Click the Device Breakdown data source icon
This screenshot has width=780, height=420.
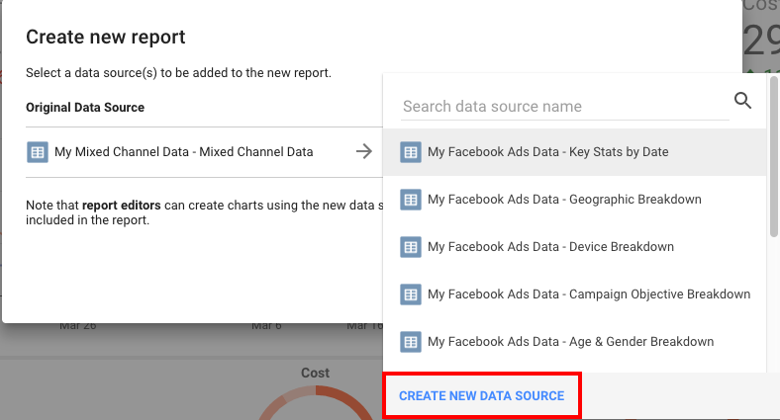(x=411, y=247)
